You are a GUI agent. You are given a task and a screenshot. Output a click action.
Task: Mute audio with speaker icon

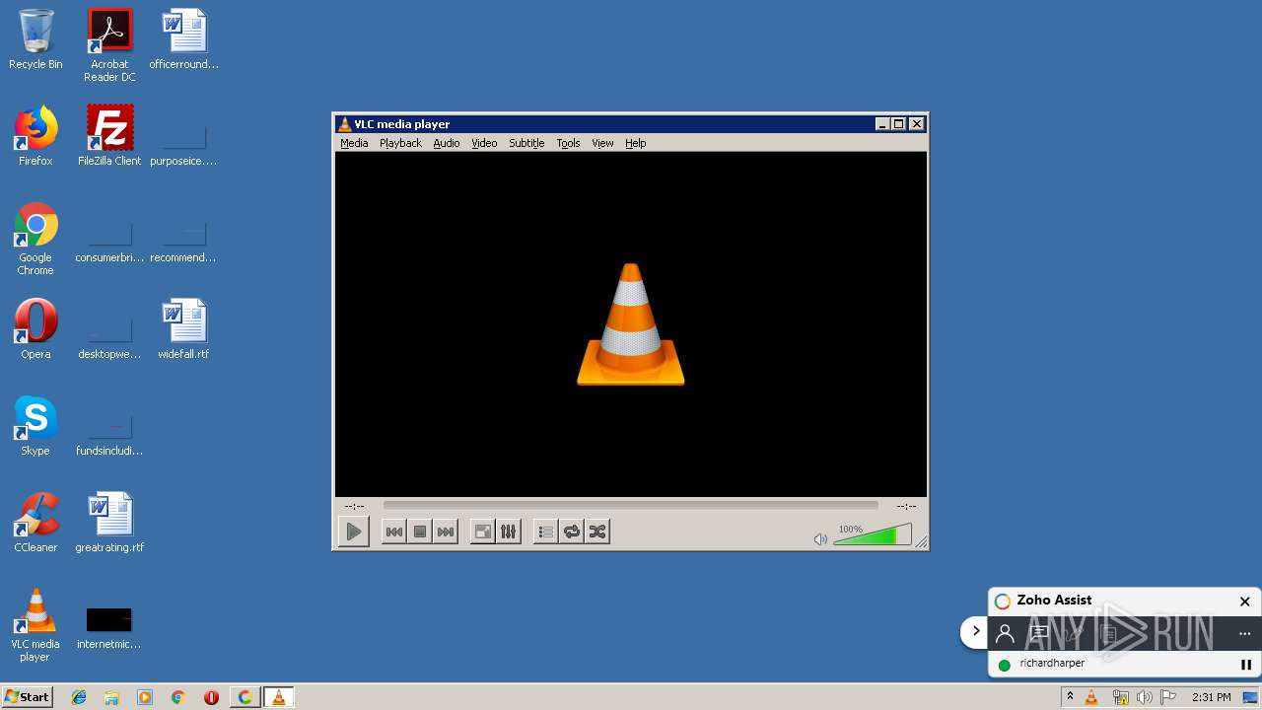pos(820,538)
